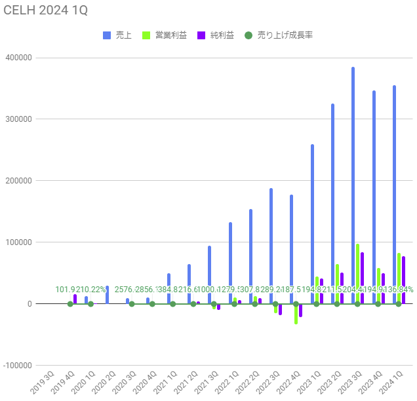The width and height of the screenshot is (417, 401).
Task: Click the -100000 y-axis label
Action: [x=18, y=366]
